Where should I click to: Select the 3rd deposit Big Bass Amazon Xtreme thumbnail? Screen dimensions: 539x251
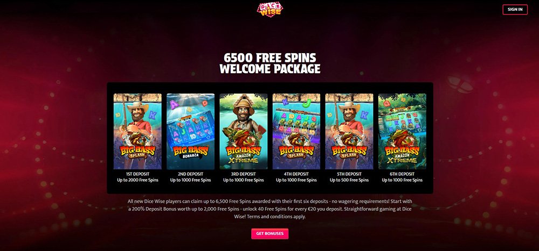pyautogui.click(x=244, y=132)
